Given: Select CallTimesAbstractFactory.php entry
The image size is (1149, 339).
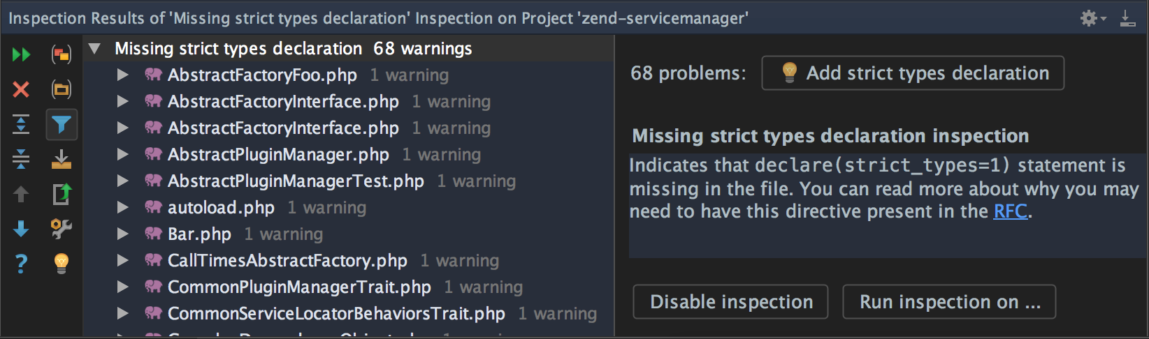Looking at the screenshot, I should click(287, 261).
